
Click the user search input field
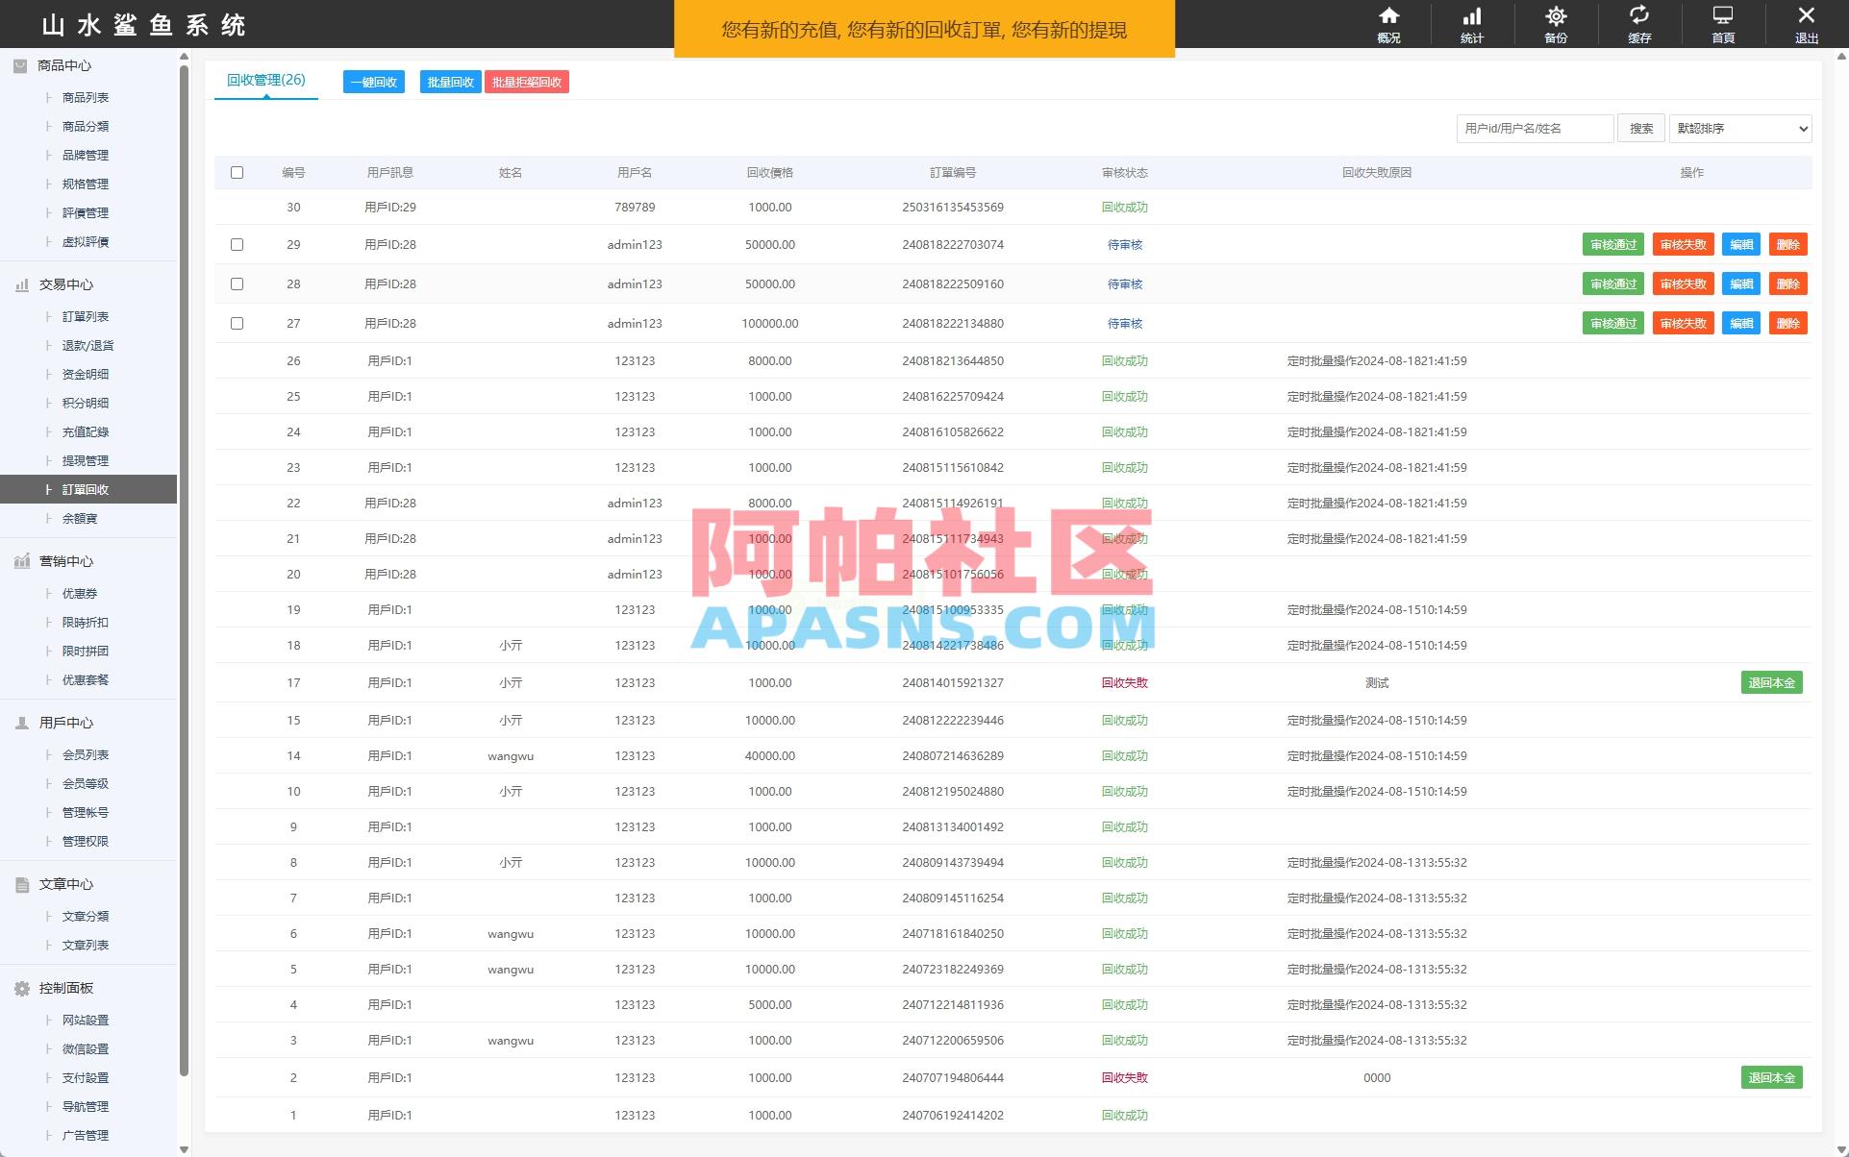1534,128
